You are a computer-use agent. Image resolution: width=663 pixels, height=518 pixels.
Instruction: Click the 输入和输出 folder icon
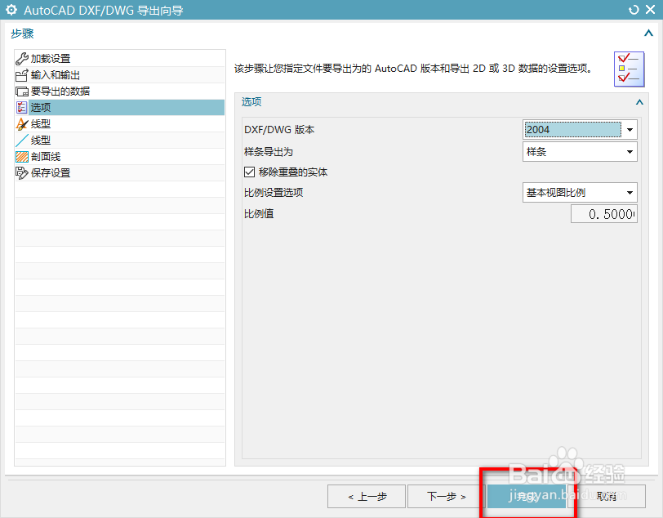point(21,75)
